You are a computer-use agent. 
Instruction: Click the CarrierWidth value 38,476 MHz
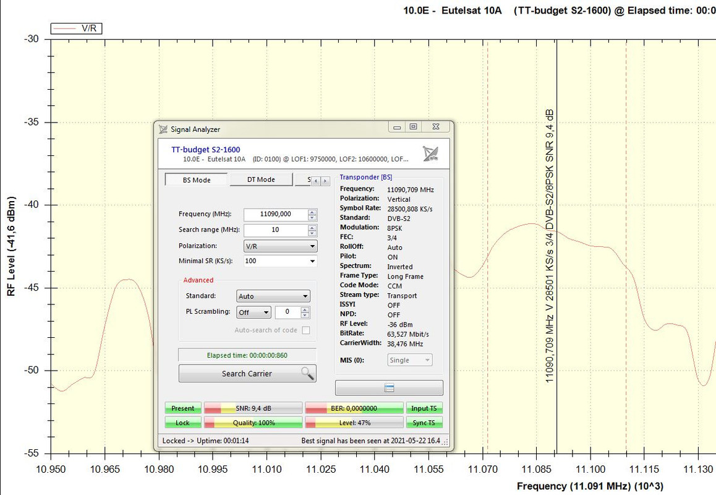tap(405, 343)
